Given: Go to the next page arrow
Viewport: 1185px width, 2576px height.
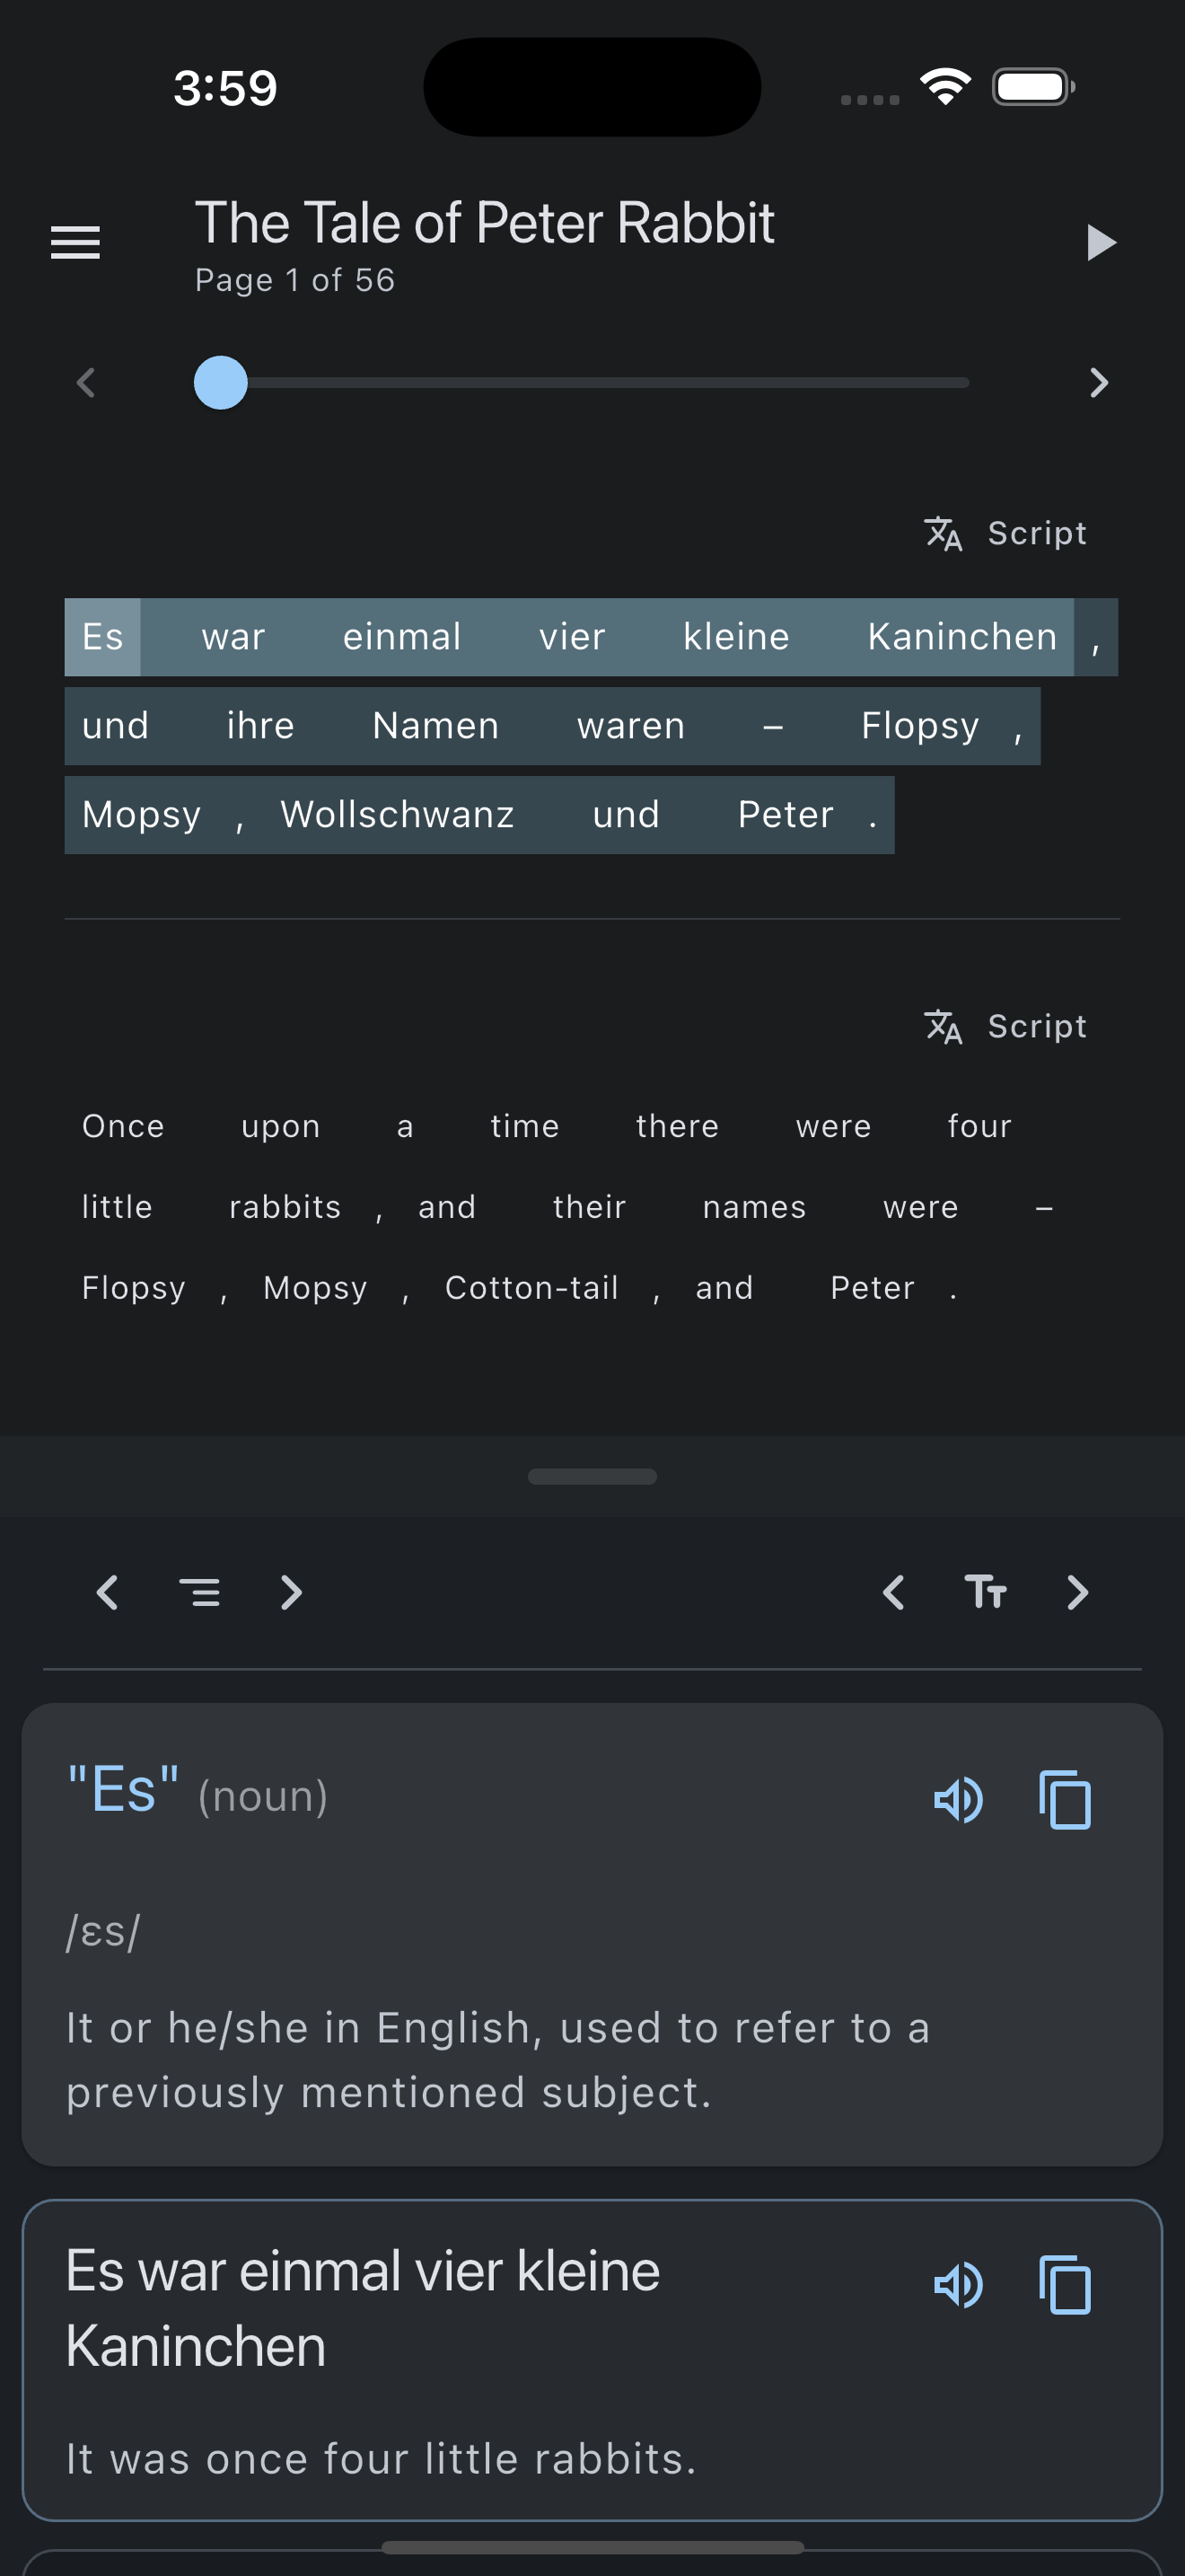Looking at the screenshot, I should click(x=1099, y=382).
